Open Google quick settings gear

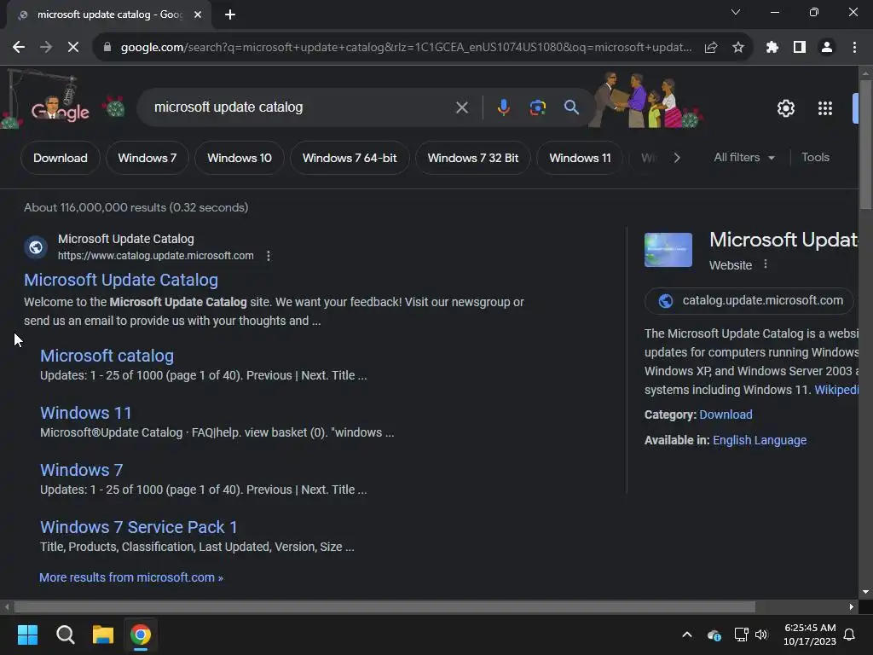coord(785,108)
